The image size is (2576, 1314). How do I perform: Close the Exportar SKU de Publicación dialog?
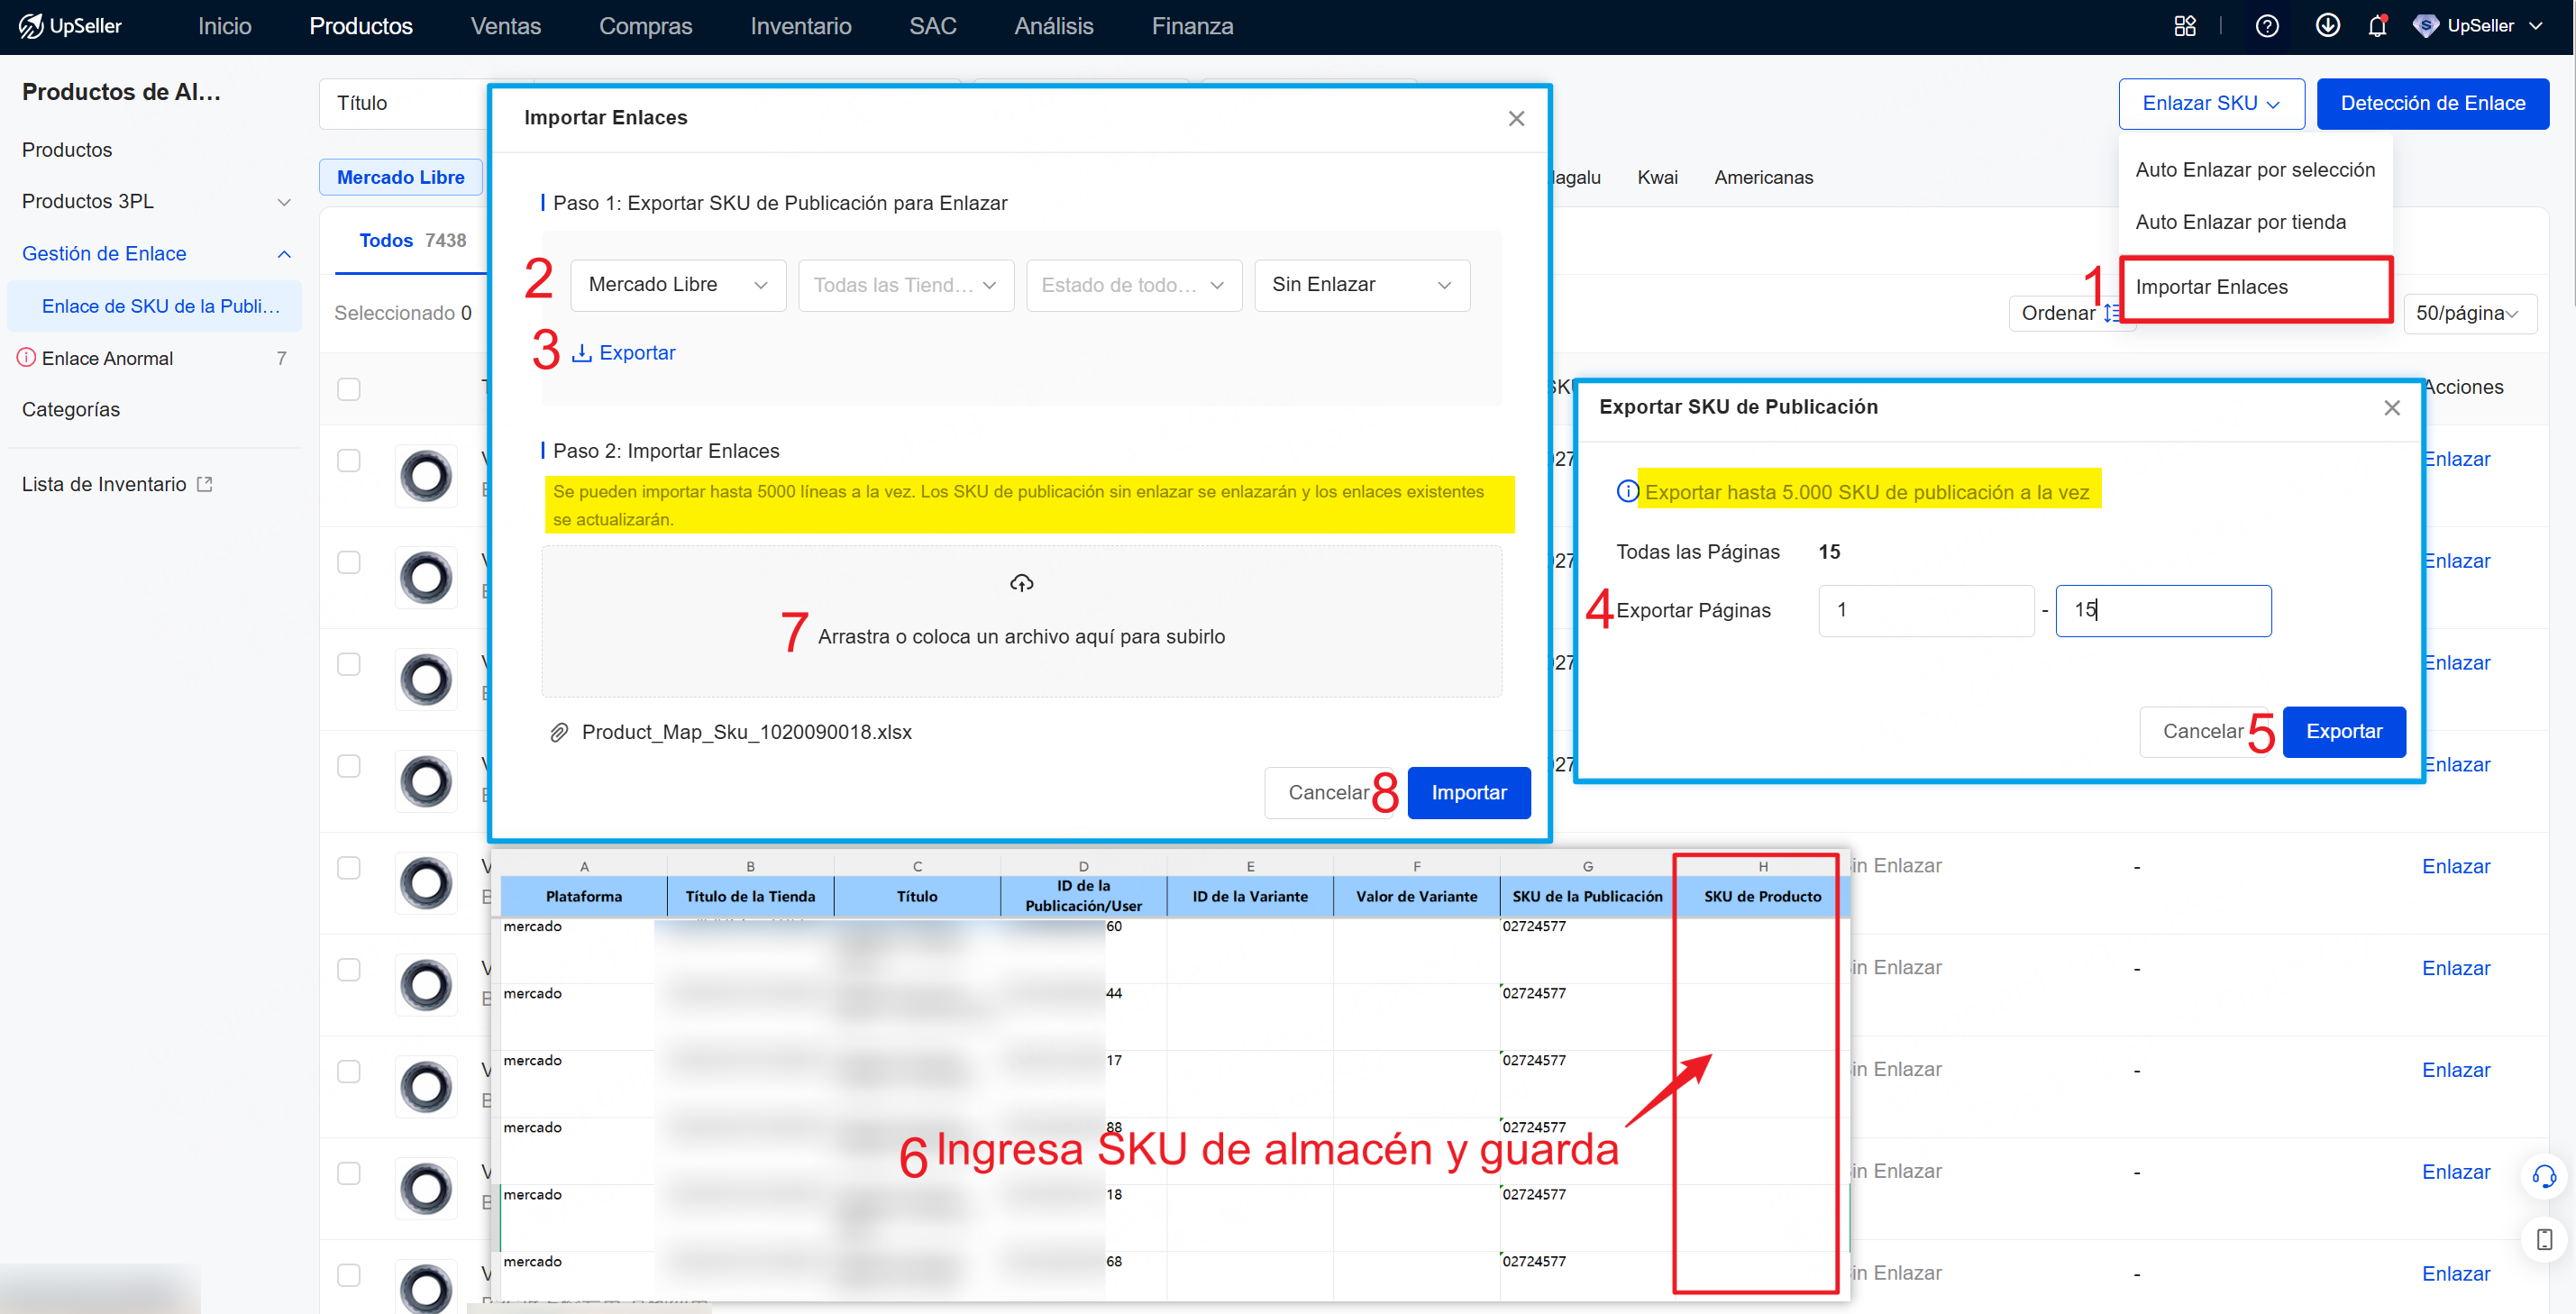coord(2391,407)
